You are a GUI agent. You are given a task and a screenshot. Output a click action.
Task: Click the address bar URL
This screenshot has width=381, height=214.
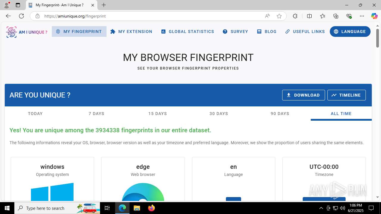pos(75,16)
